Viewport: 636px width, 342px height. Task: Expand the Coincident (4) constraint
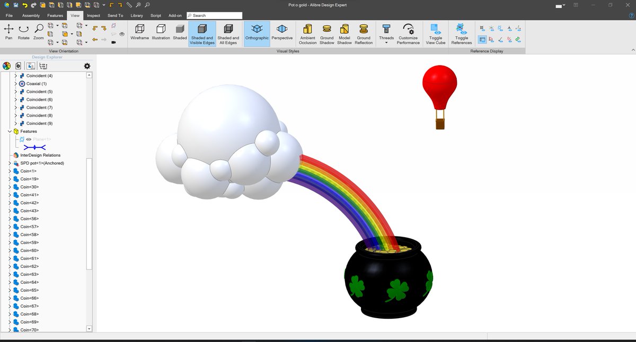click(x=15, y=76)
